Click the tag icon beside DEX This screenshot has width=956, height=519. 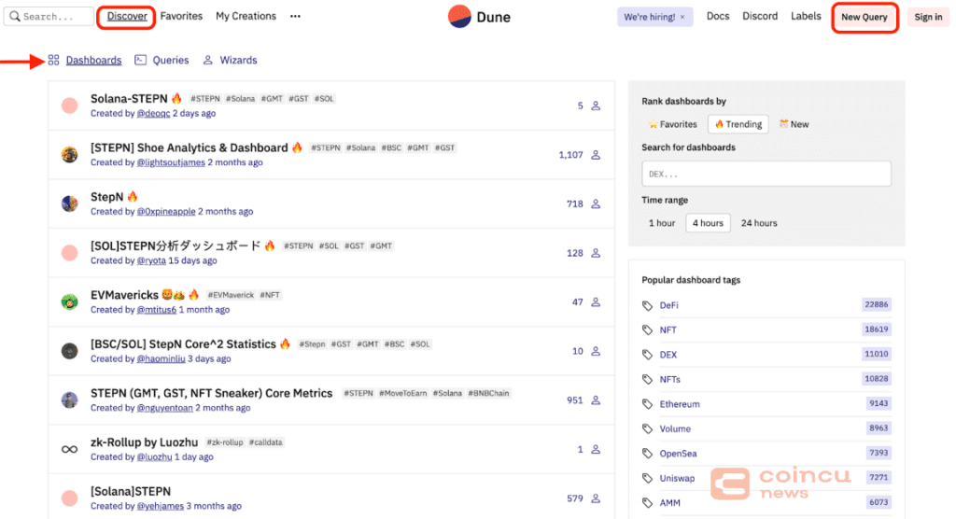point(647,355)
